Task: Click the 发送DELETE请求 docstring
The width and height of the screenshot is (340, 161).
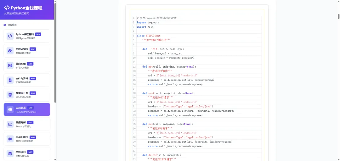Action: click(x=162, y=159)
